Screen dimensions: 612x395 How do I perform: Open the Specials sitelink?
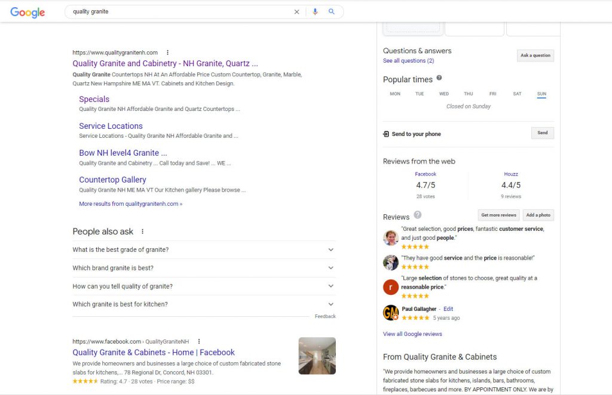coord(94,99)
